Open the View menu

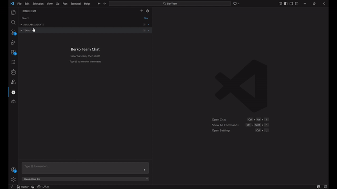[x=50, y=4]
